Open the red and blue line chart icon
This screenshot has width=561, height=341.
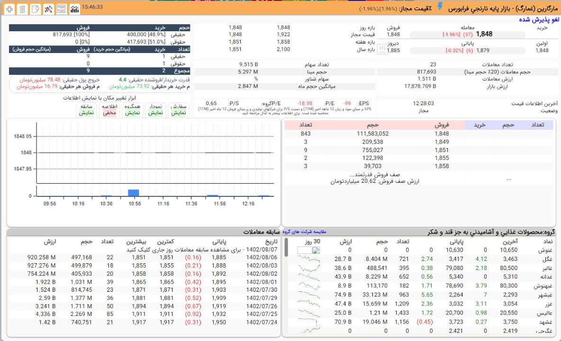click(48, 9)
